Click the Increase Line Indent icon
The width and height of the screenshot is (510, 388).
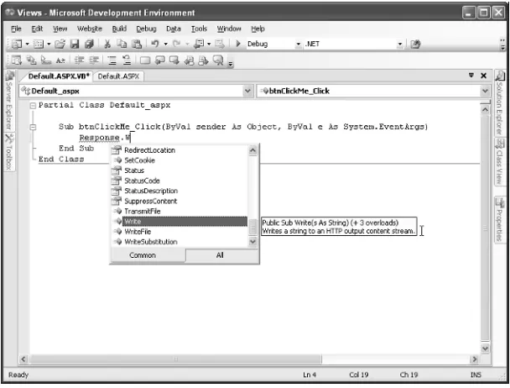pyautogui.click(x=94, y=60)
